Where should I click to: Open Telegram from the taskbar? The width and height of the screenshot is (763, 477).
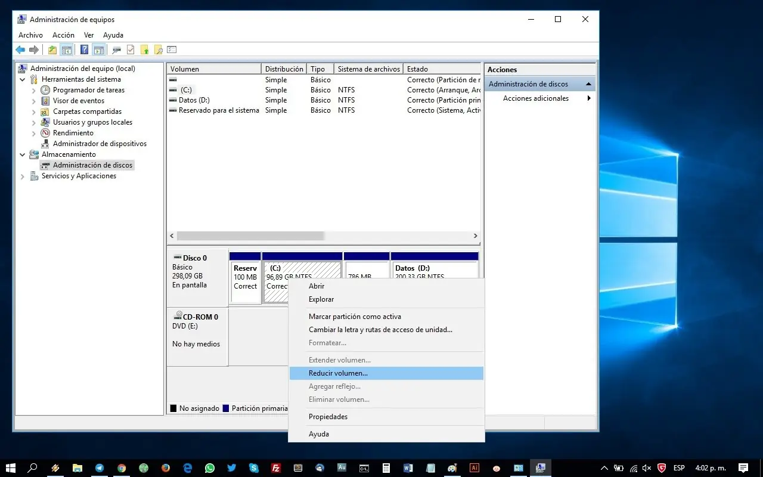(x=99, y=468)
